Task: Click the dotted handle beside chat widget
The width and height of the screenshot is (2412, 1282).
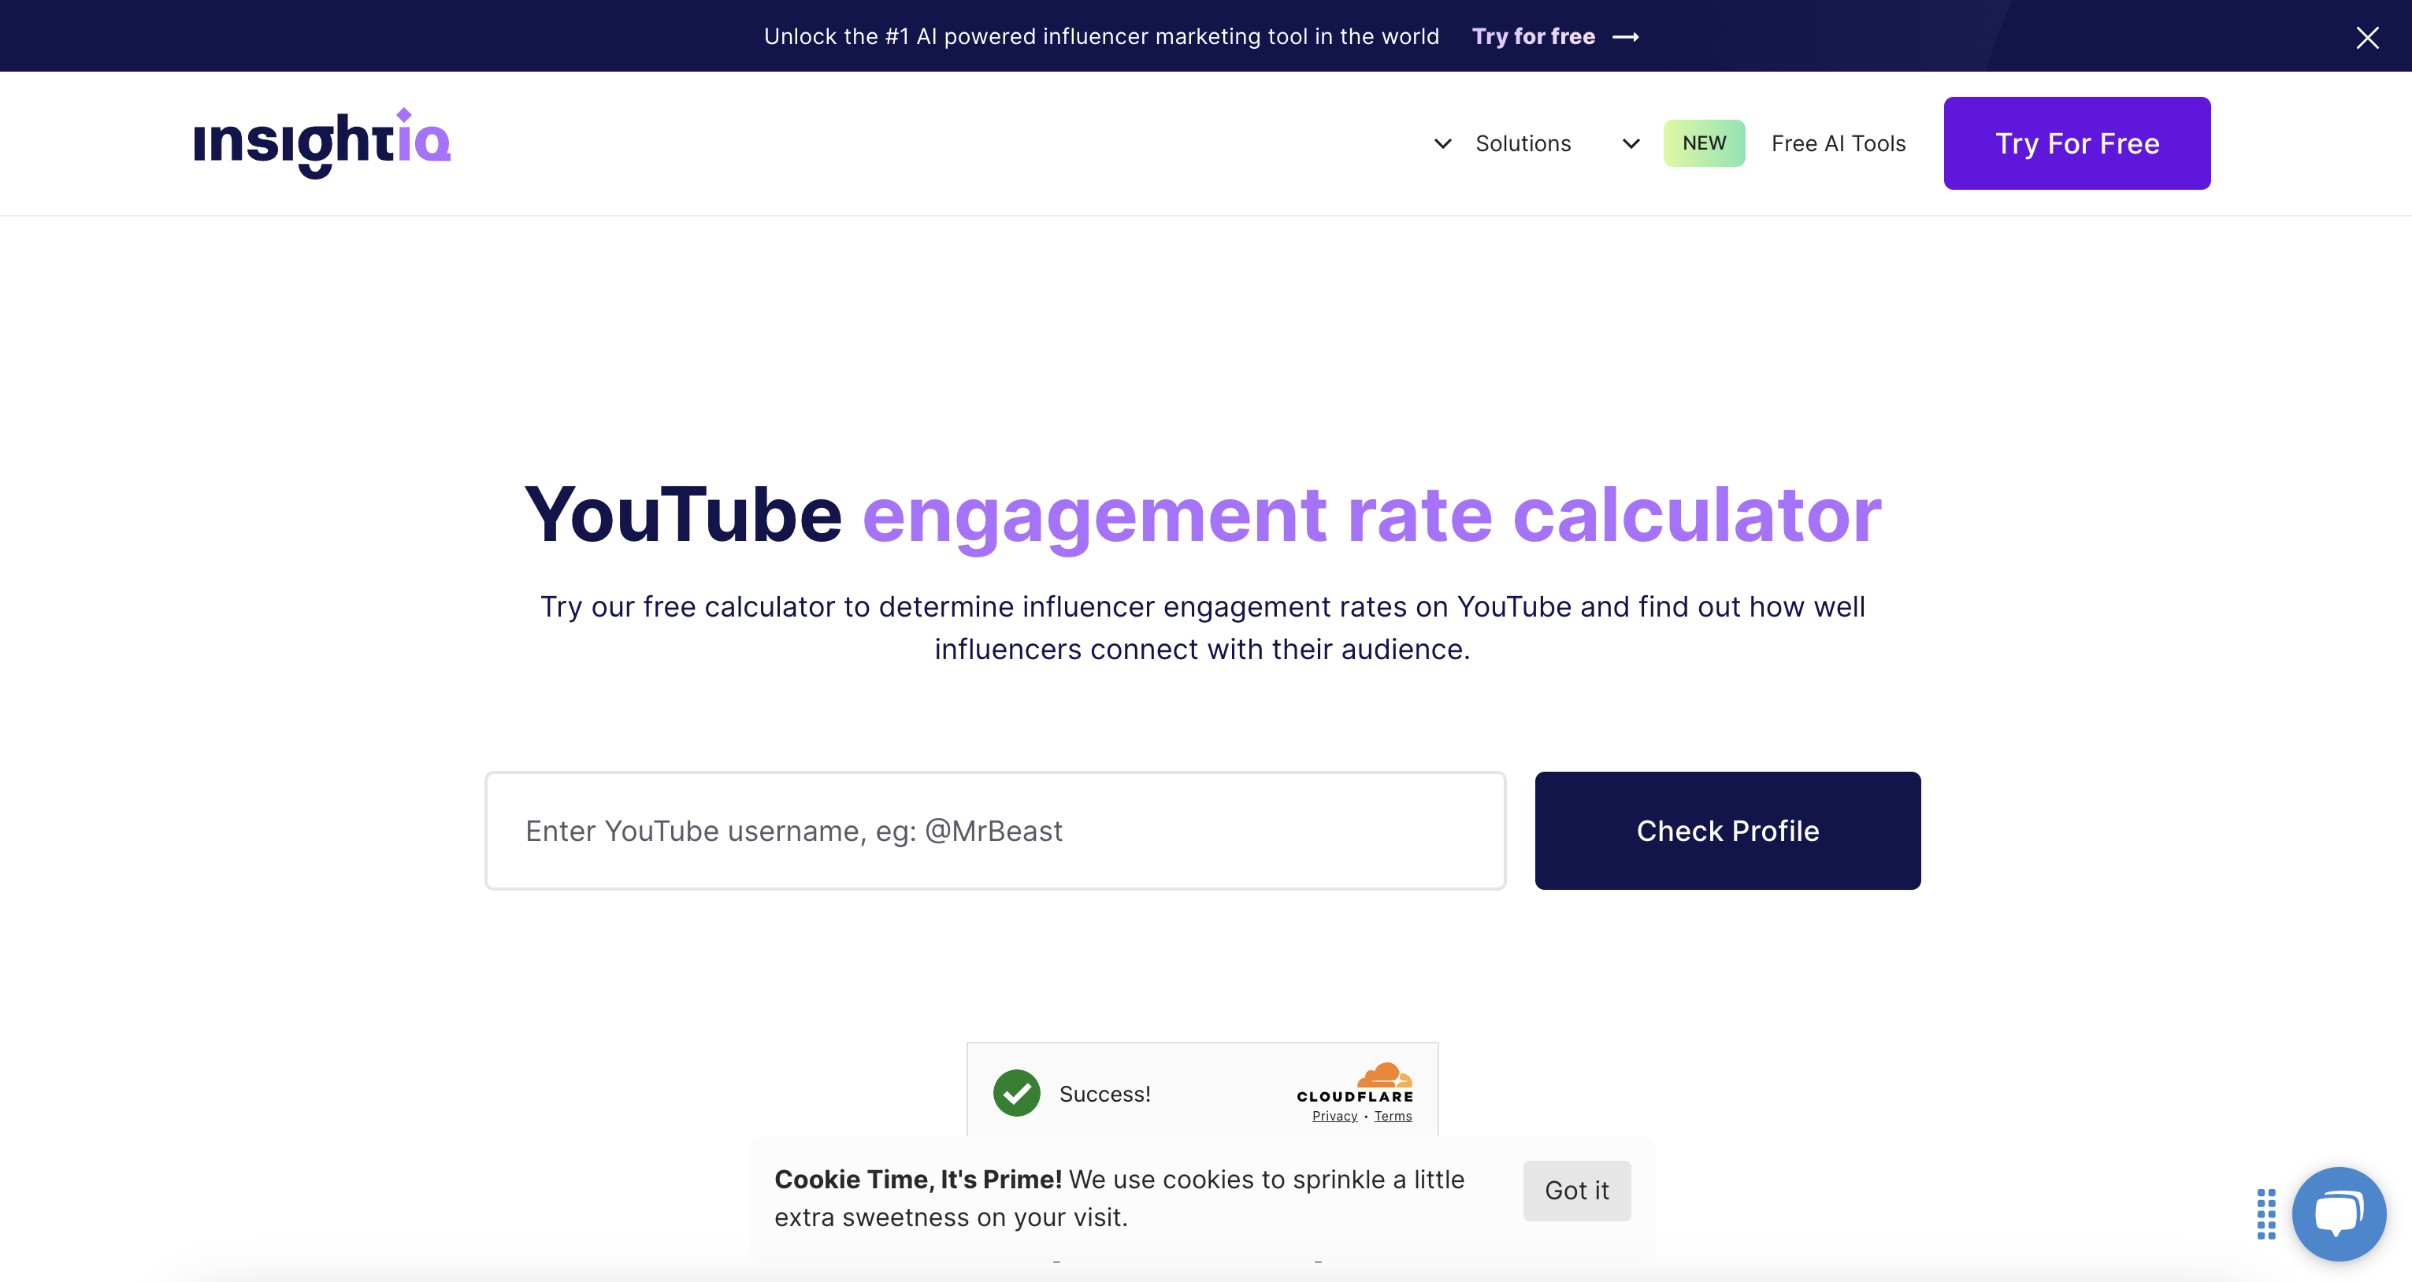Action: click(x=2266, y=1213)
